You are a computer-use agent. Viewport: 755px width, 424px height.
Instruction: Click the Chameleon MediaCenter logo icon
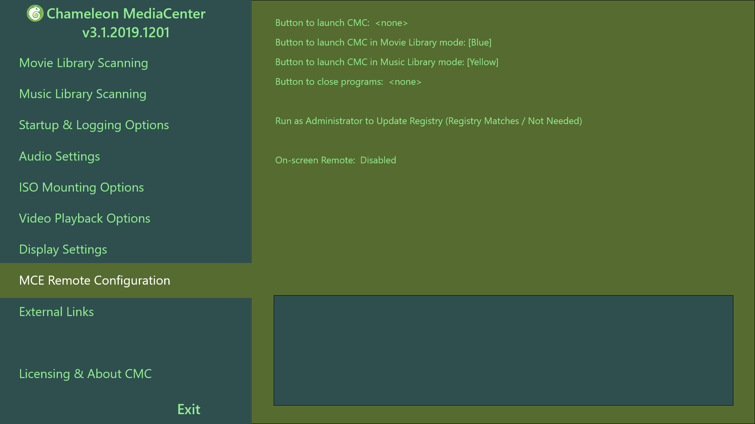[x=35, y=13]
